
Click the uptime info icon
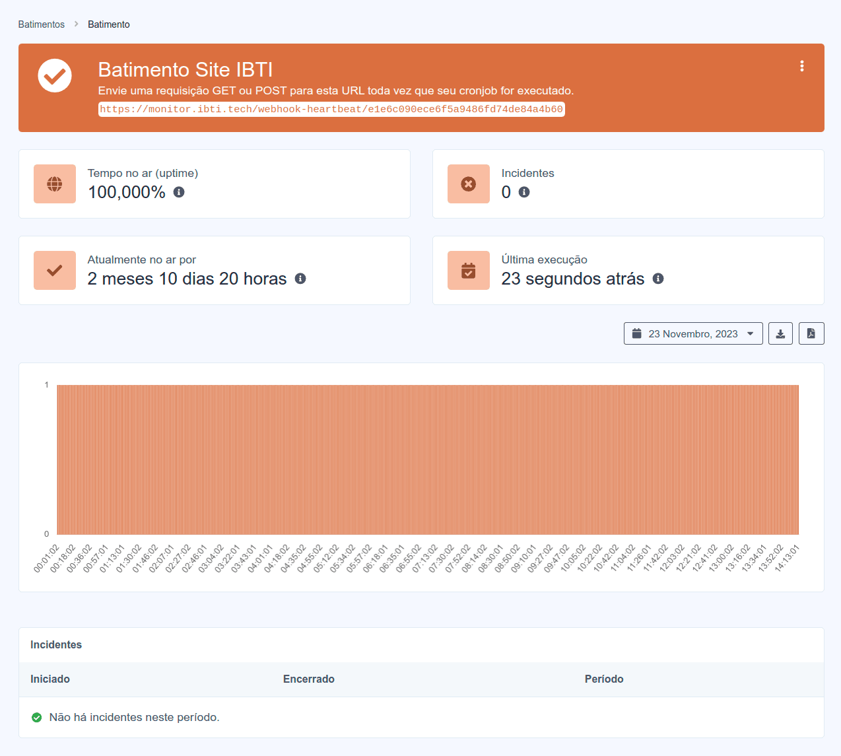[179, 192]
